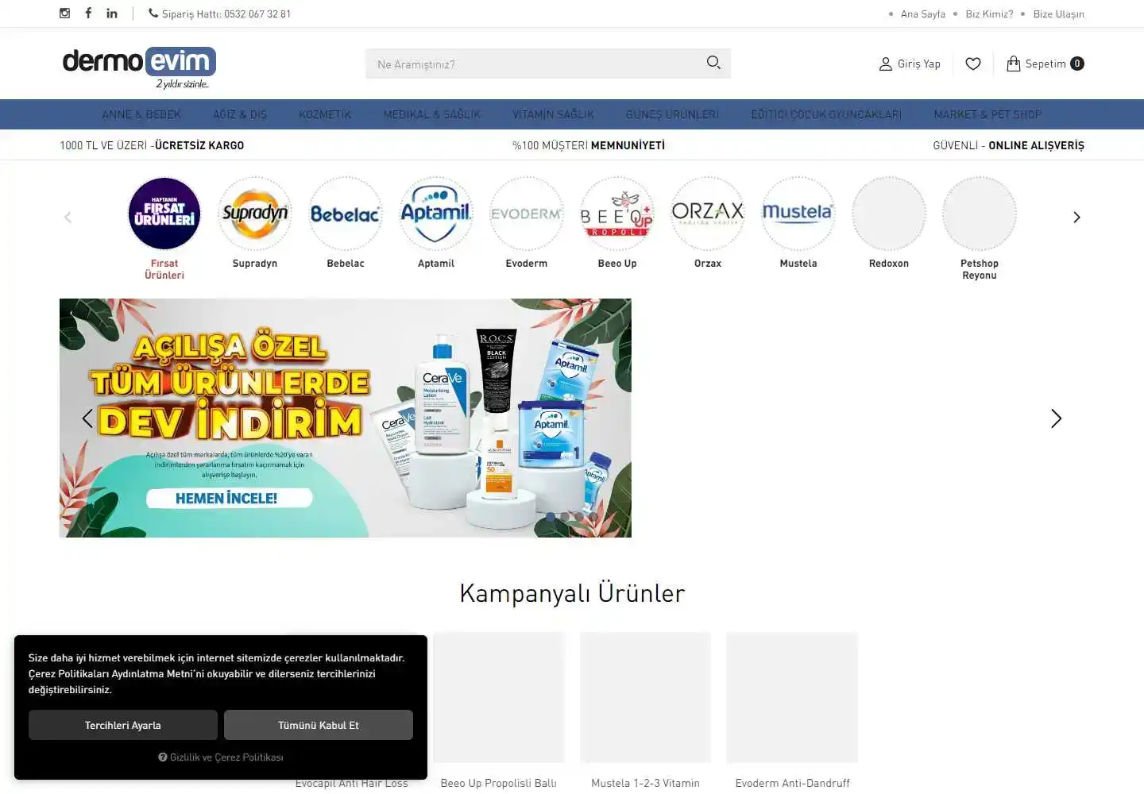
Task: Open the Instagram social icon
Action: 65,13
